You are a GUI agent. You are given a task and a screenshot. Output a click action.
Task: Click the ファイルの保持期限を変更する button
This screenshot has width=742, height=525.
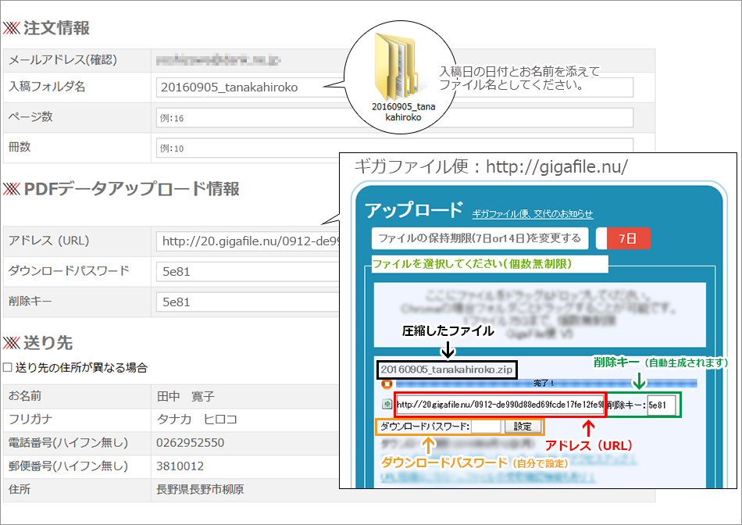tap(480, 238)
